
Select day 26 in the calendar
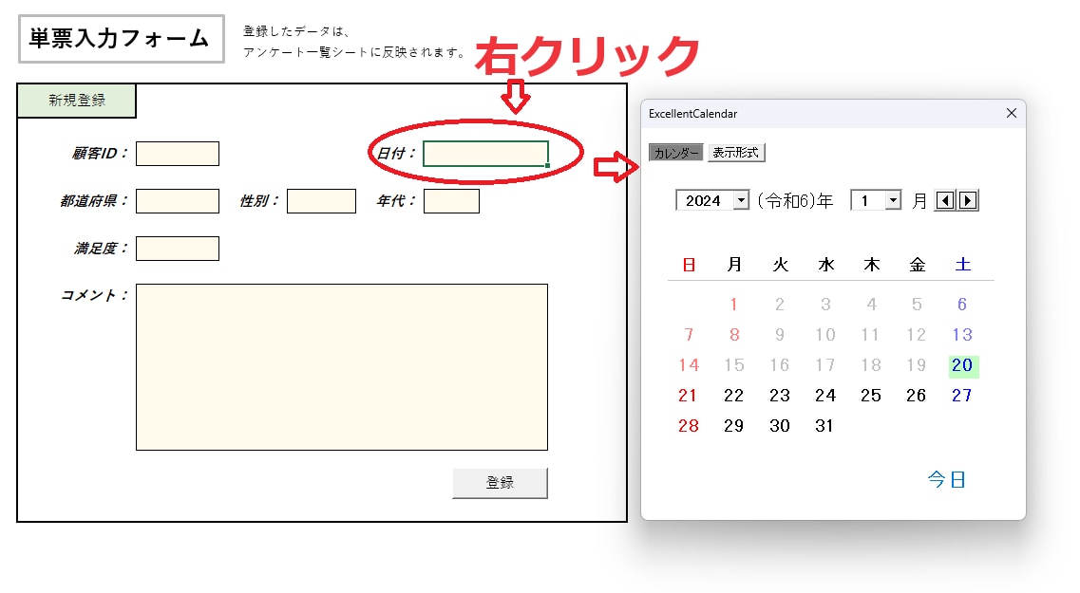916,396
